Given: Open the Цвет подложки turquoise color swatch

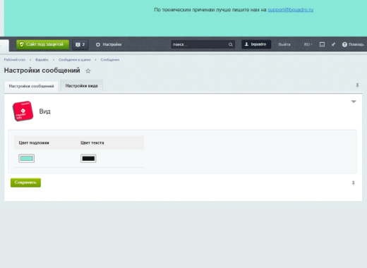Looking at the screenshot, I should [27, 159].
